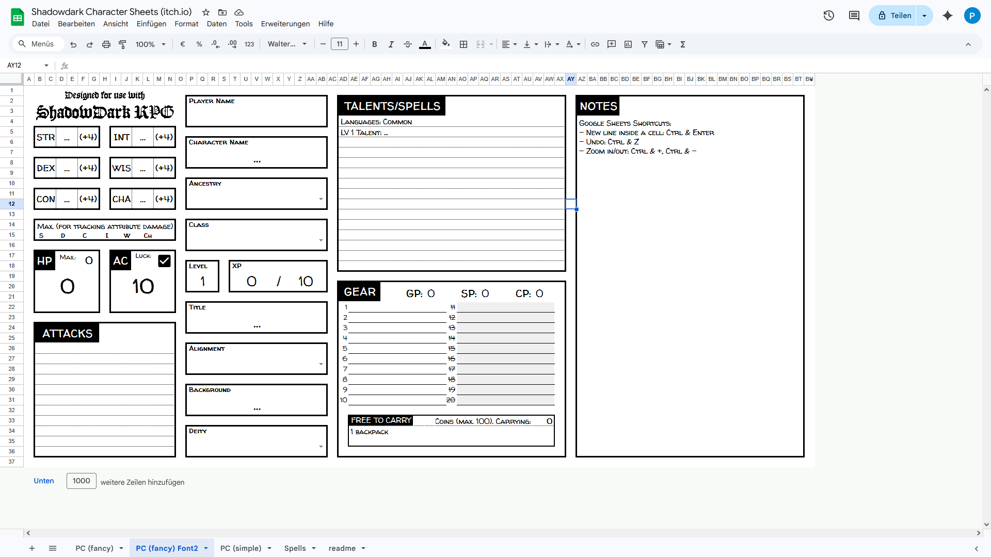Click the paint format roller icon
Screen dimensions: 991x557
tap(122, 44)
